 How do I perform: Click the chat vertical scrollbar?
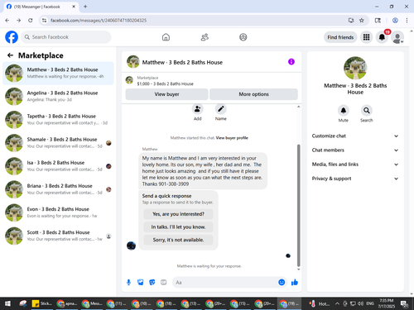(298, 205)
